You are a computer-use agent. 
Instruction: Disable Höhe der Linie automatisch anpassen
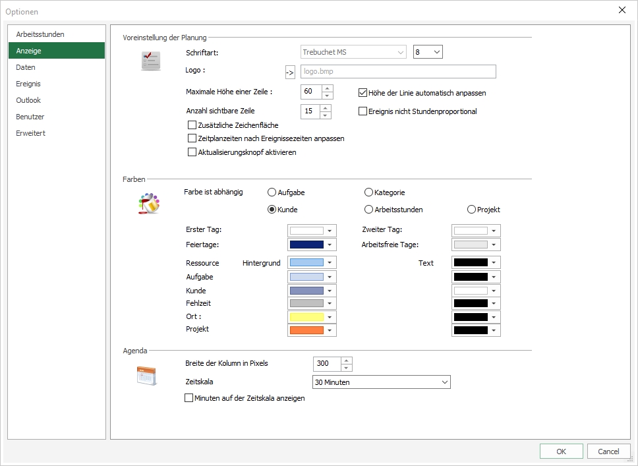tap(362, 93)
